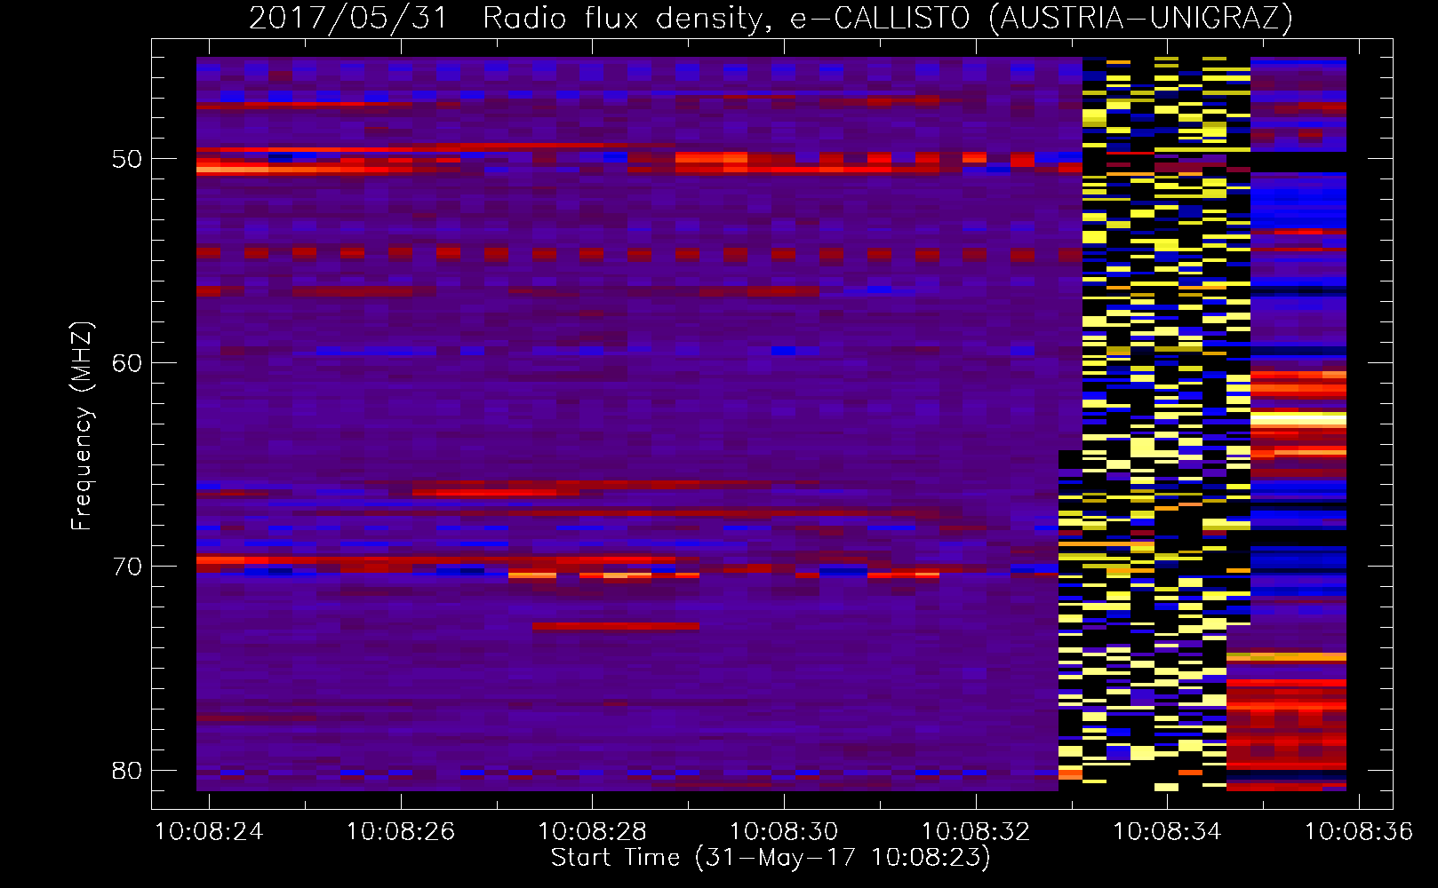Click the Frequency (MHZ) axis label
The height and width of the screenshot is (888, 1438).
click(82, 426)
